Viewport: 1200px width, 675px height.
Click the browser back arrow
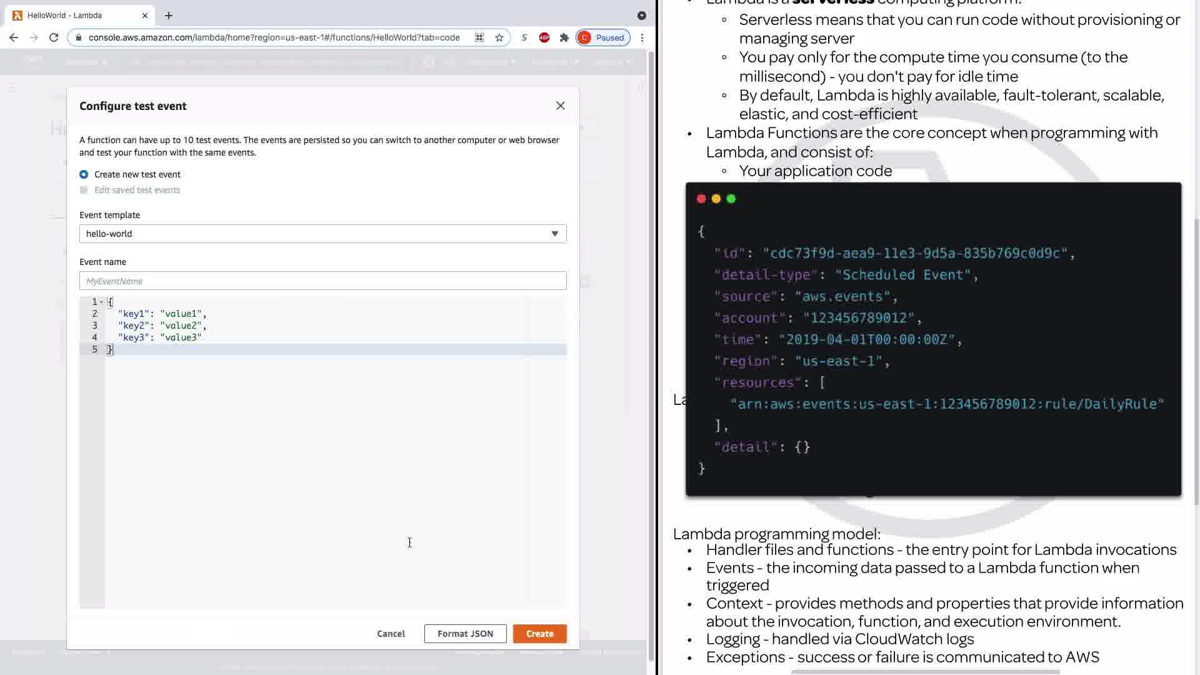tap(14, 37)
